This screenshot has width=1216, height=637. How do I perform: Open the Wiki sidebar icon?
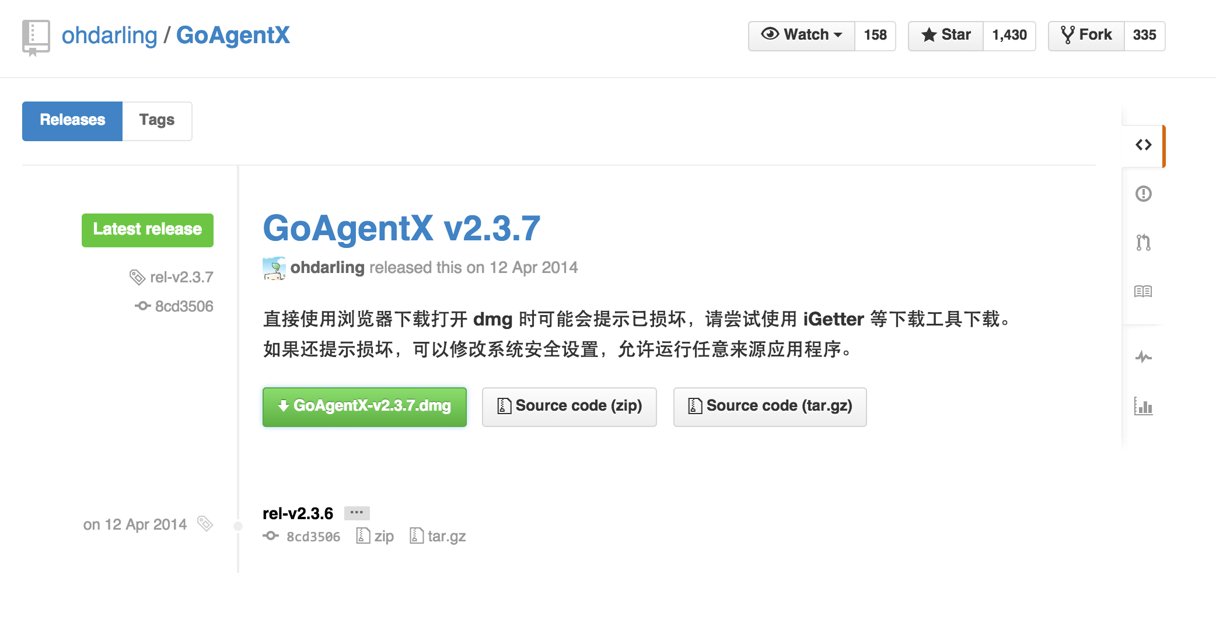point(1143,291)
